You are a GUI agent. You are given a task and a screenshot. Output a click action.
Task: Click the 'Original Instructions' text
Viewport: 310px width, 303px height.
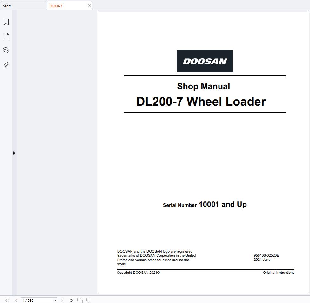[279, 273]
